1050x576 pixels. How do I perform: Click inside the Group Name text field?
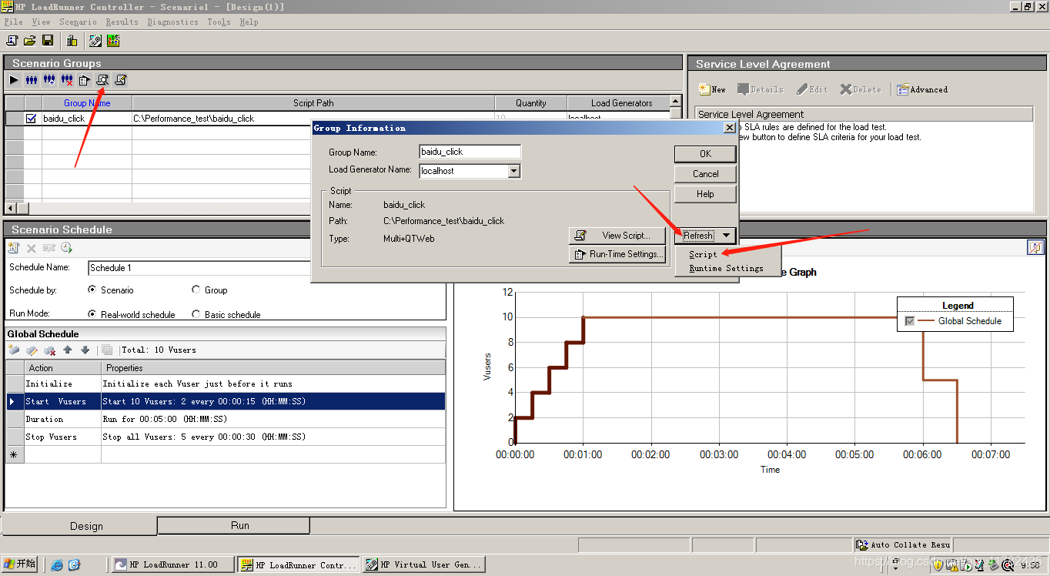470,151
